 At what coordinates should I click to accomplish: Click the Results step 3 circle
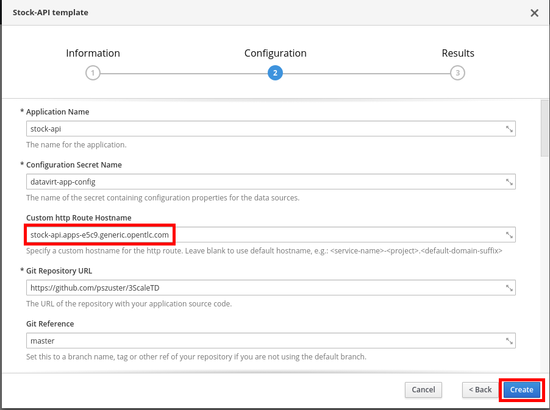click(x=457, y=73)
